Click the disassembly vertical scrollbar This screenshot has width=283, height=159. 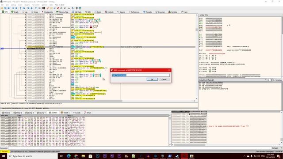[x=196, y=57]
